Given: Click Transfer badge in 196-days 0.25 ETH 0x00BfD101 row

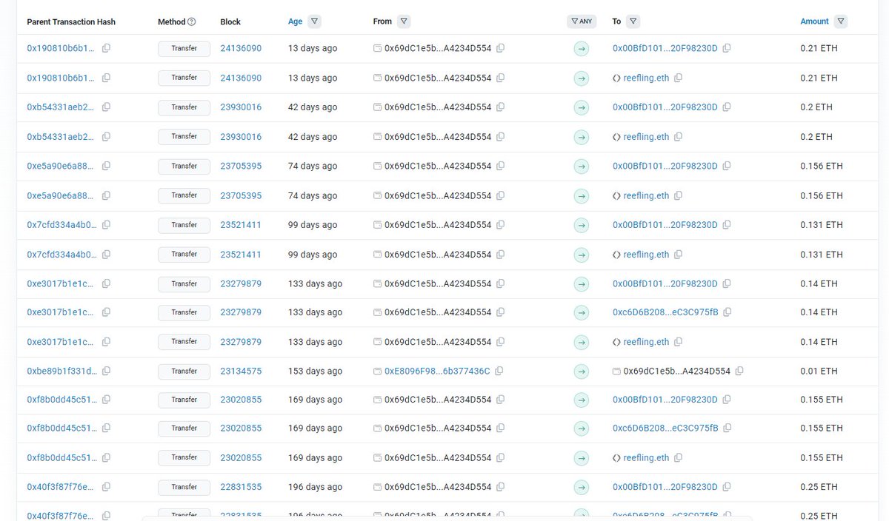Looking at the screenshot, I should (184, 487).
